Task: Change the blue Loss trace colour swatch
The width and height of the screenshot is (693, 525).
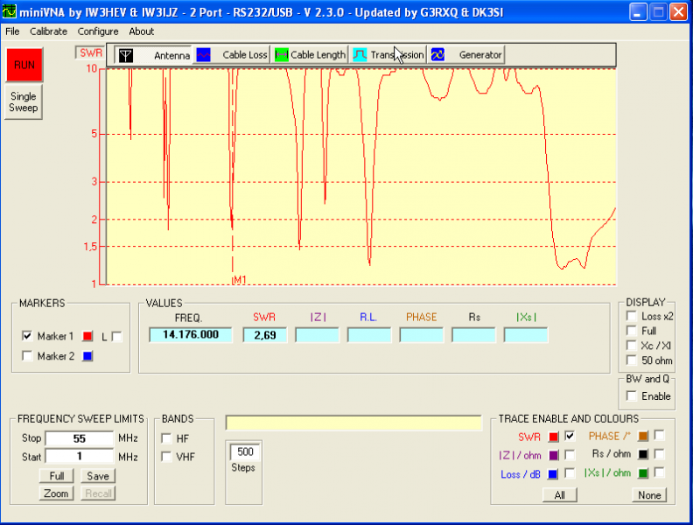Action: coord(552,474)
